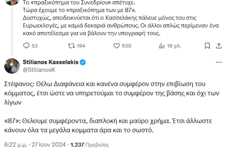Screen dimensions: 228x154
Task: Open Stilianos Kasselakis profile picture
Action: point(12,66)
